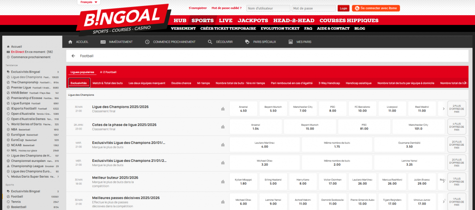Click the Mot de passe oublié link

227,8
